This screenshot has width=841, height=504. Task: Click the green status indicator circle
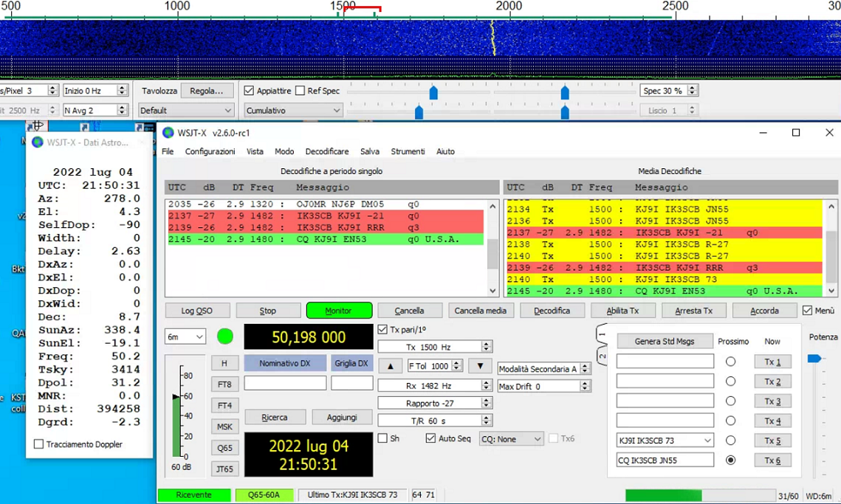(225, 336)
